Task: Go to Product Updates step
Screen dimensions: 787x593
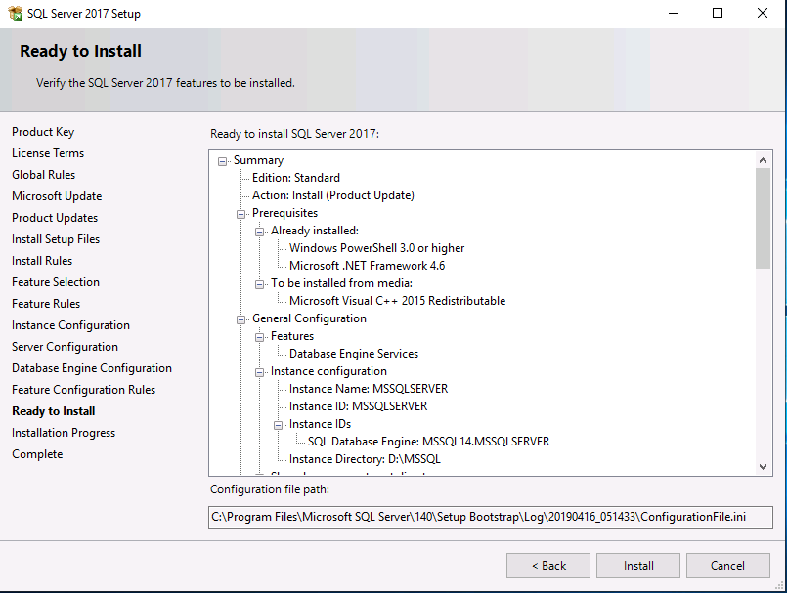Action: [55, 218]
